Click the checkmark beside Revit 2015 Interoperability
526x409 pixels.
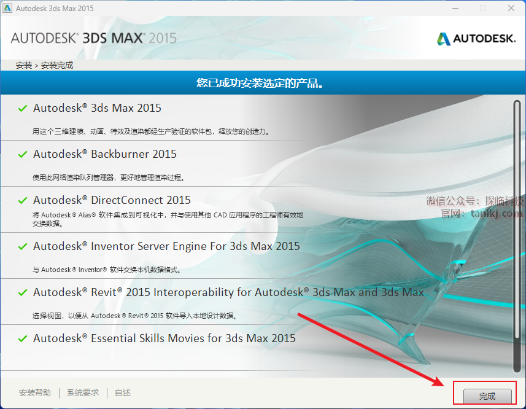point(23,292)
